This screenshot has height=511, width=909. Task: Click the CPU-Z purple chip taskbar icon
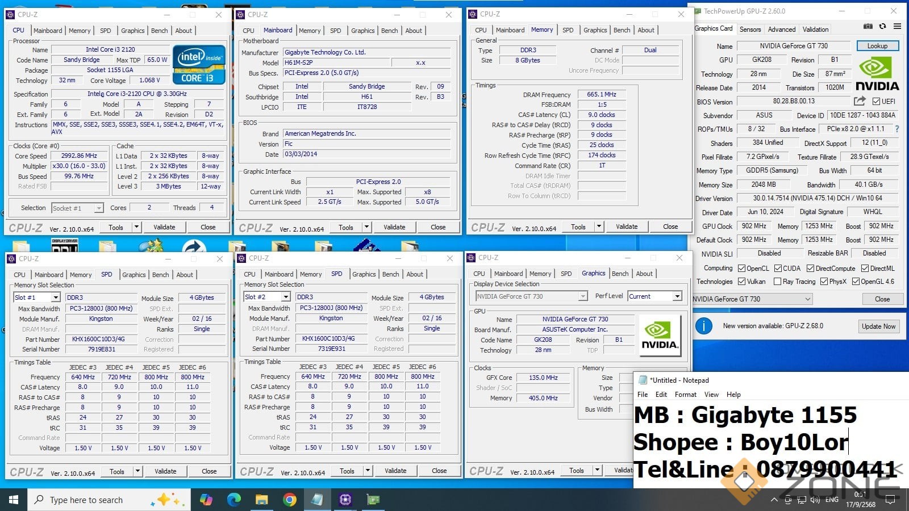point(345,500)
